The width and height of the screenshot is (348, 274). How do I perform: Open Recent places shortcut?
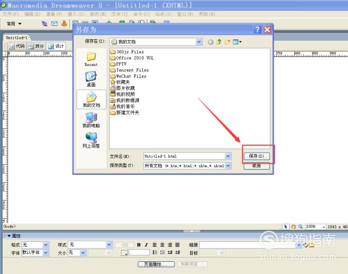pyautogui.click(x=91, y=59)
